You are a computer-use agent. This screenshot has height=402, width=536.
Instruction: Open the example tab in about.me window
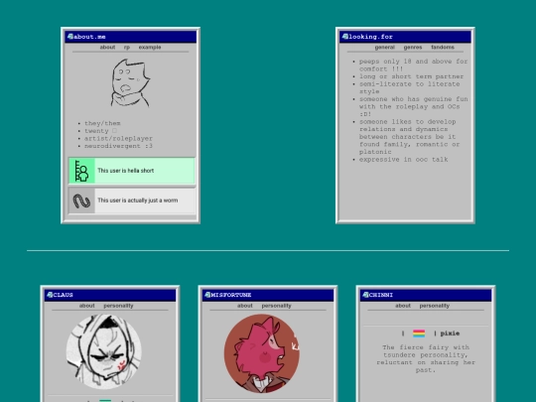pos(150,48)
